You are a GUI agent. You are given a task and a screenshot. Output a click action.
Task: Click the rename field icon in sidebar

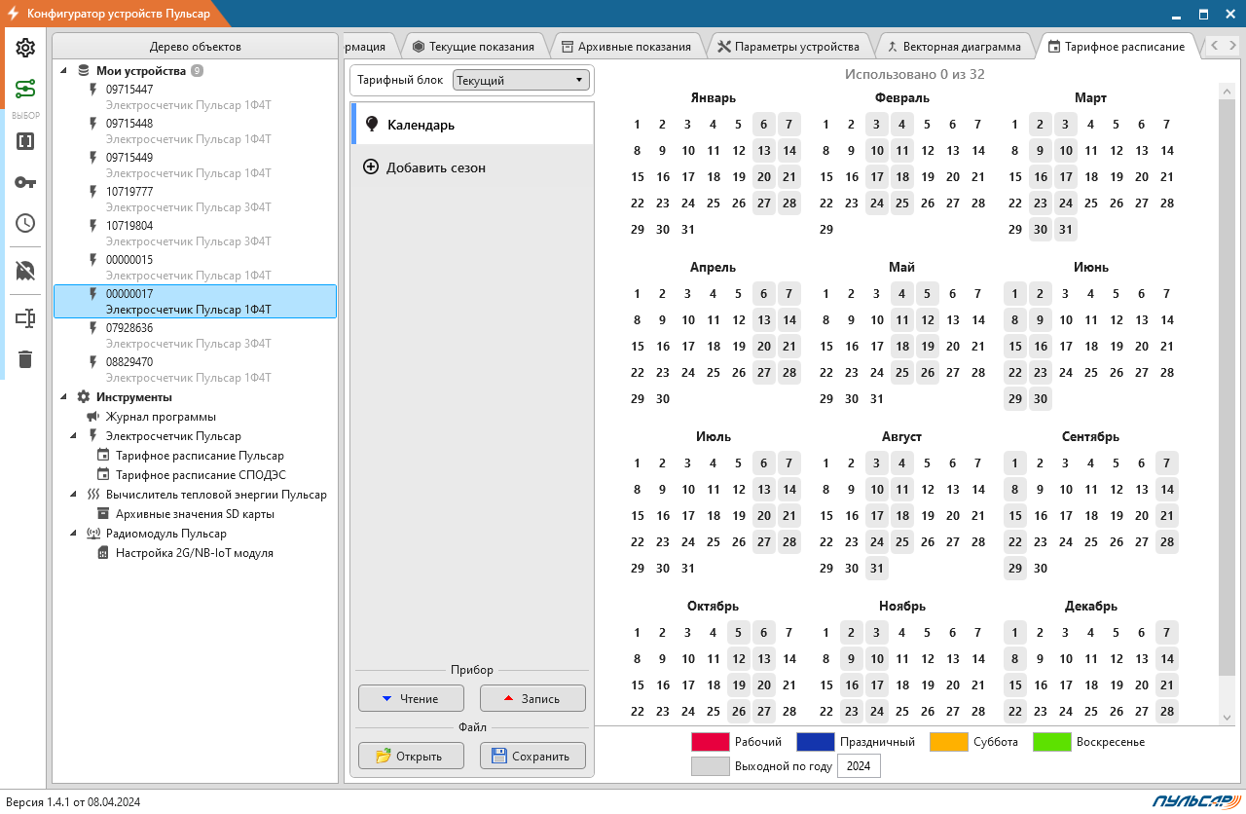[25, 318]
